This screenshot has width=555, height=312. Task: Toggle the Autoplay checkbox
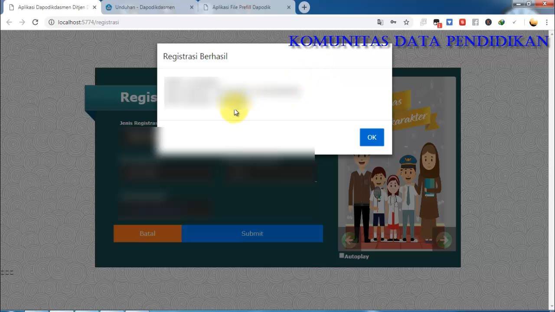(342, 256)
